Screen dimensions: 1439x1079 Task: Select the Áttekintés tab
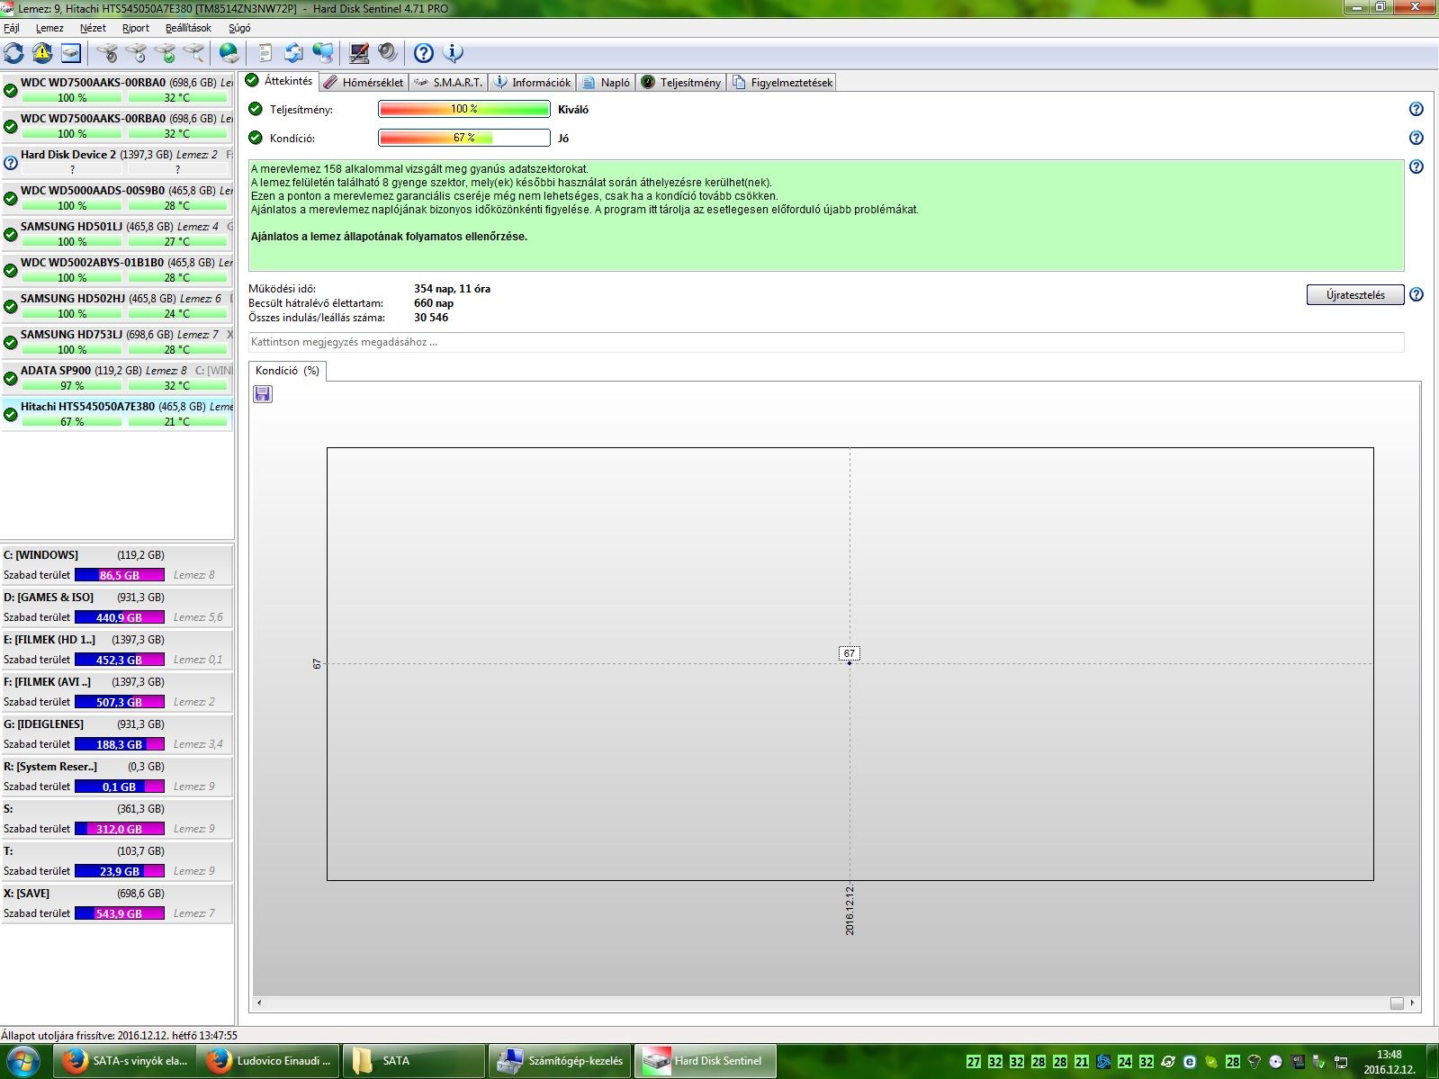coord(278,81)
